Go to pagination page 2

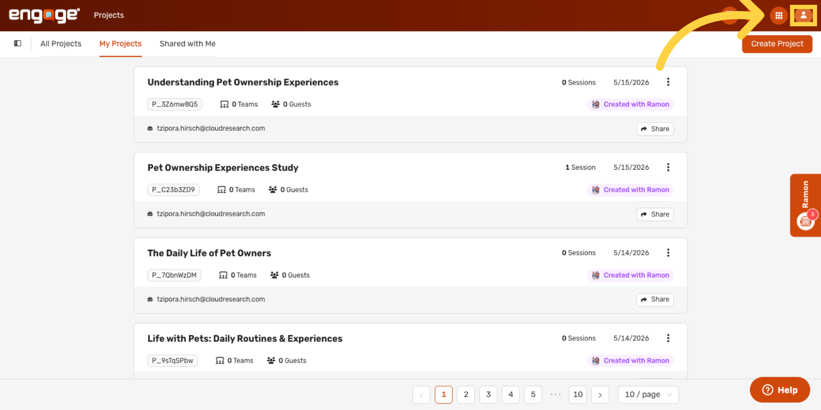(466, 395)
